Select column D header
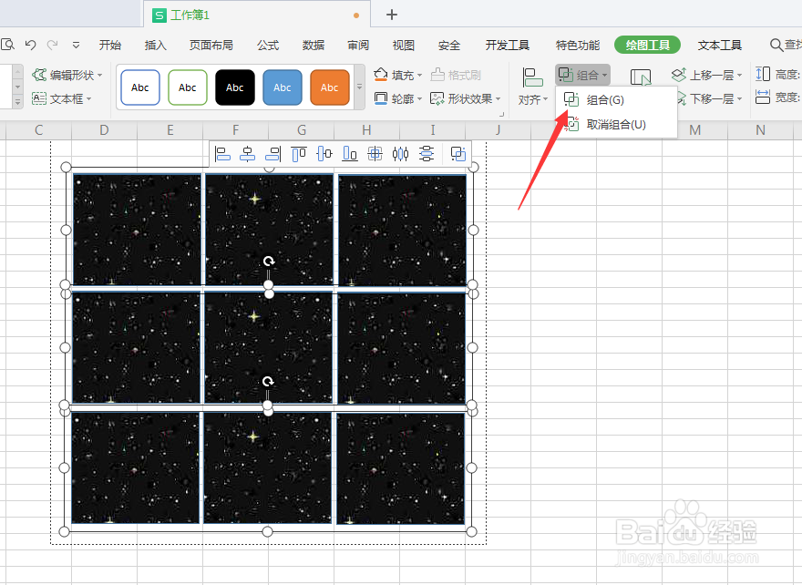 [x=104, y=130]
